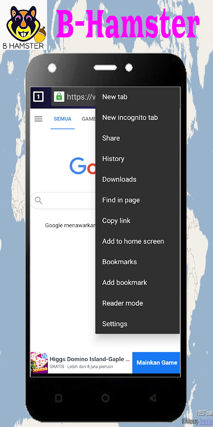
Task: Open the tab switcher showing 1 tab
Action: click(38, 97)
